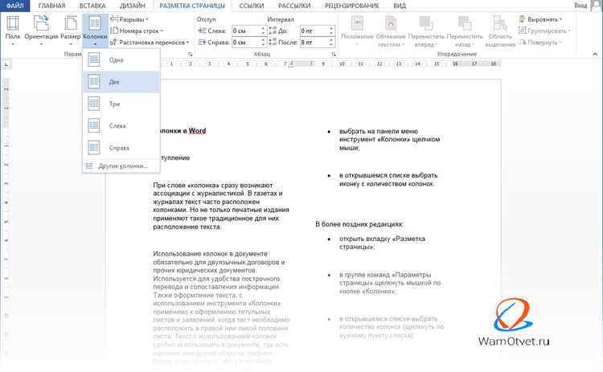Adjust the Слева indent spinner arrows
The width and height of the screenshot is (603, 372).
pos(264,31)
